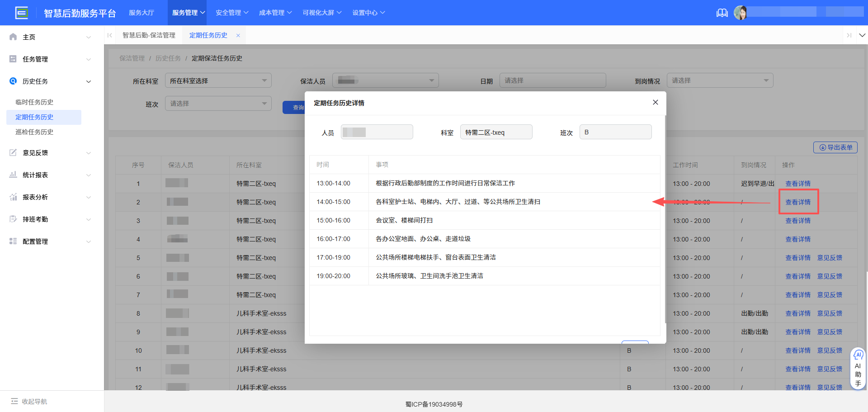Click the announcement book icon top right
868x412 pixels.
coord(722,13)
